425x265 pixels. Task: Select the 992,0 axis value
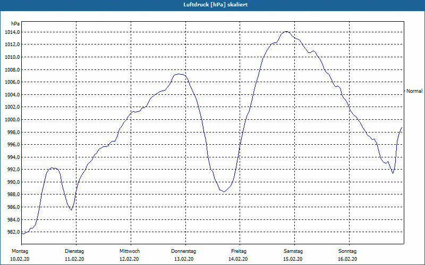tap(13, 170)
